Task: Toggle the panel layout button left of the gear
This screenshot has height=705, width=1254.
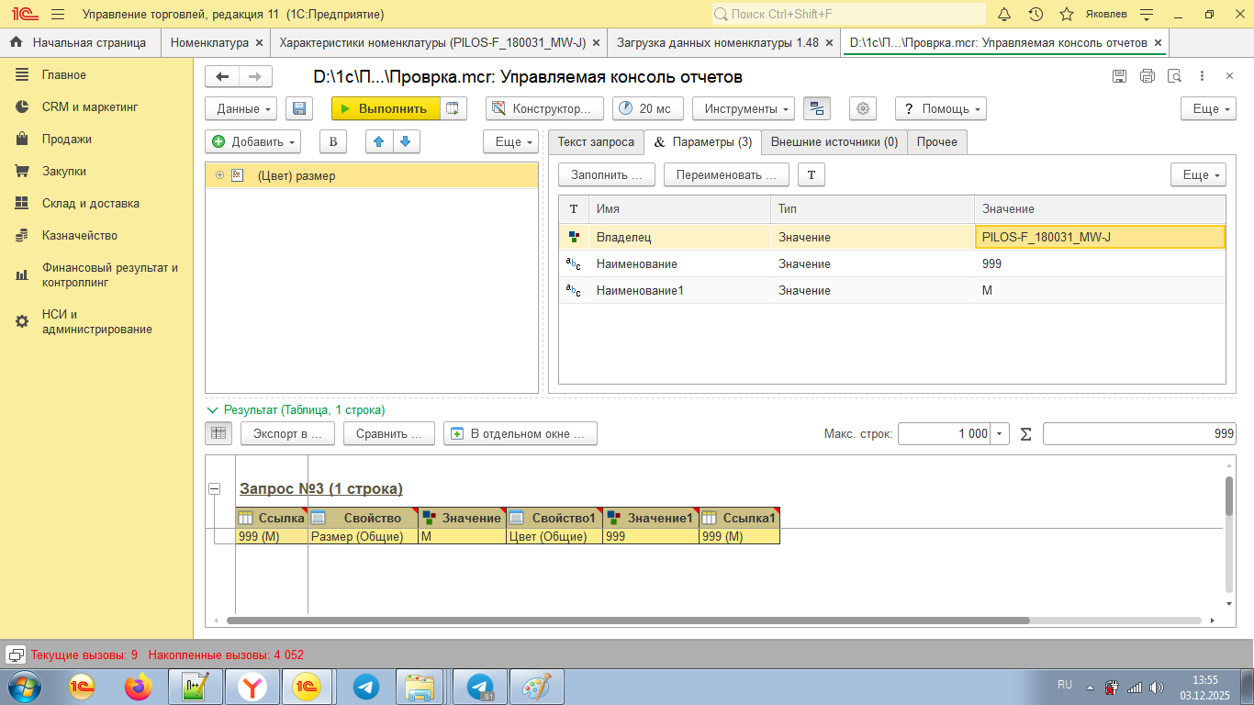Action: click(x=817, y=108)
